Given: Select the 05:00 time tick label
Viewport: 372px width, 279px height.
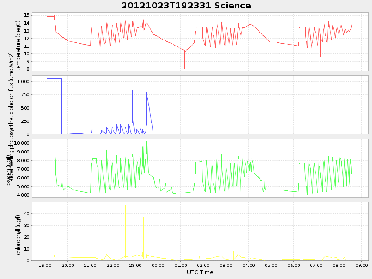Looking at the screenshot, I should [271, 265].
